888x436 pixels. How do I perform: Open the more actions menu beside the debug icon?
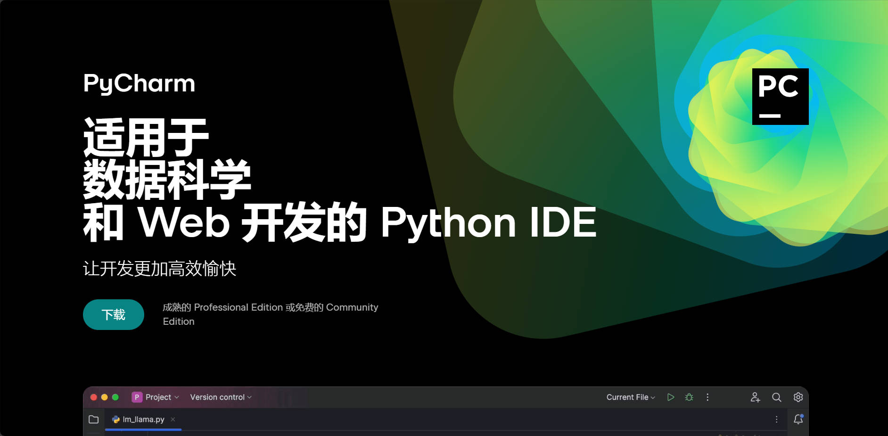[x=707, y=397]
